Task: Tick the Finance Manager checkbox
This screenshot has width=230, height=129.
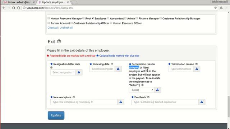Action: (137, 18)
